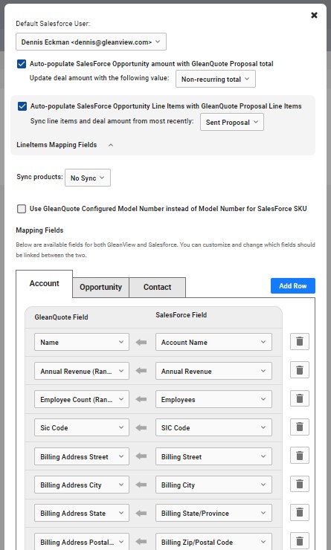This screenshot has height=550, width=331.
Task: Open the Sent Proposal dropdown
Action: point(231,122)
